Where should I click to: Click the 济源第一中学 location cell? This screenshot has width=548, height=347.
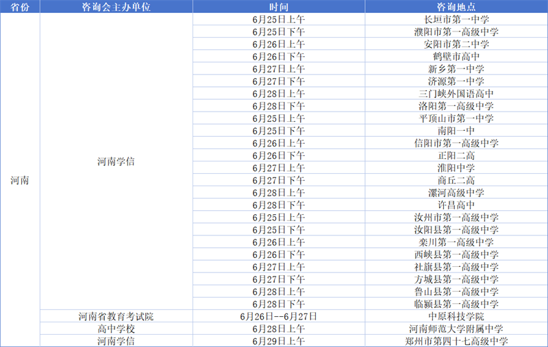[456, 81]
